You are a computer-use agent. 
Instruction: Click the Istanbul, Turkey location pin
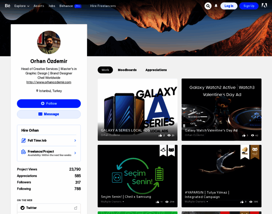click(x=37, y=91)
